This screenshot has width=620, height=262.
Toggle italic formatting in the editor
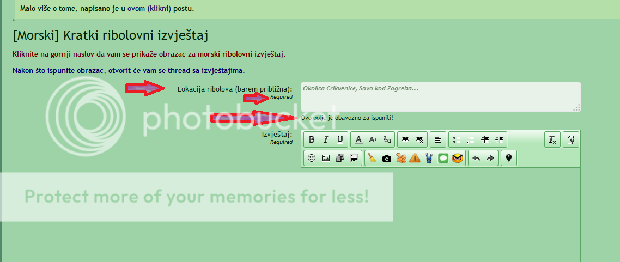pos(326,139)
